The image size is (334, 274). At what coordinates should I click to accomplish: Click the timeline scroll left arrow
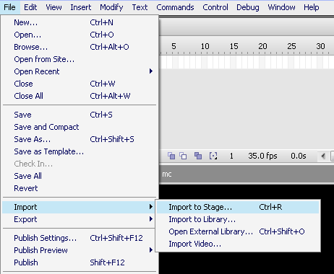coord(323,156)
